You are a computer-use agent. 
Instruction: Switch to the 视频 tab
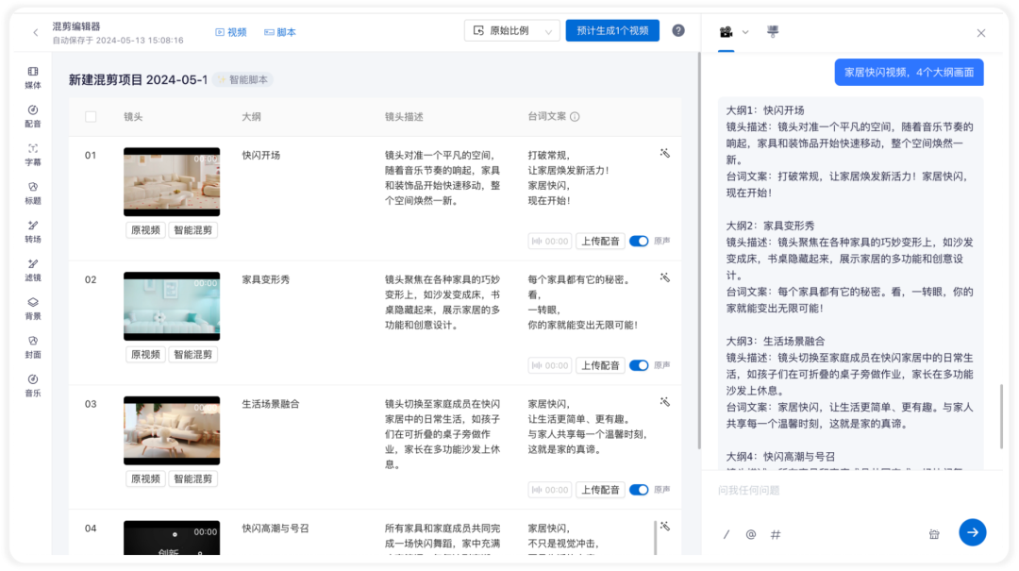click(231, 32)
